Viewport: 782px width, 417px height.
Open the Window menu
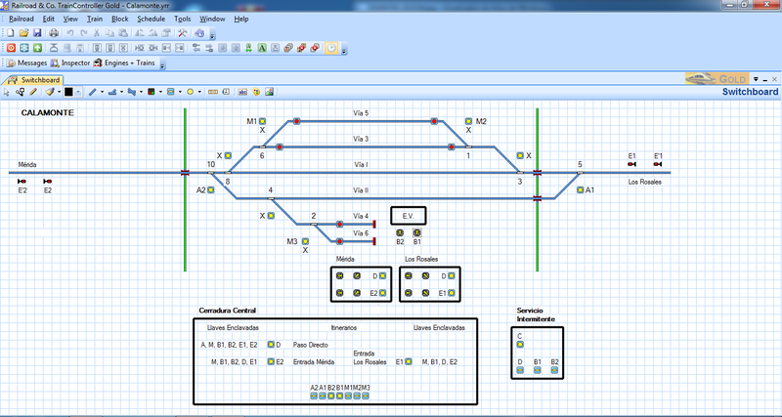(212, 19)
